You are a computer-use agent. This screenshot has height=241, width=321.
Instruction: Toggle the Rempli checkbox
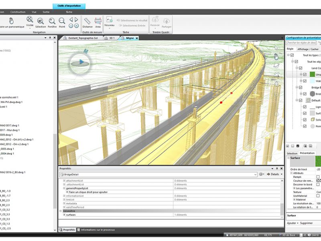[318, 176]
